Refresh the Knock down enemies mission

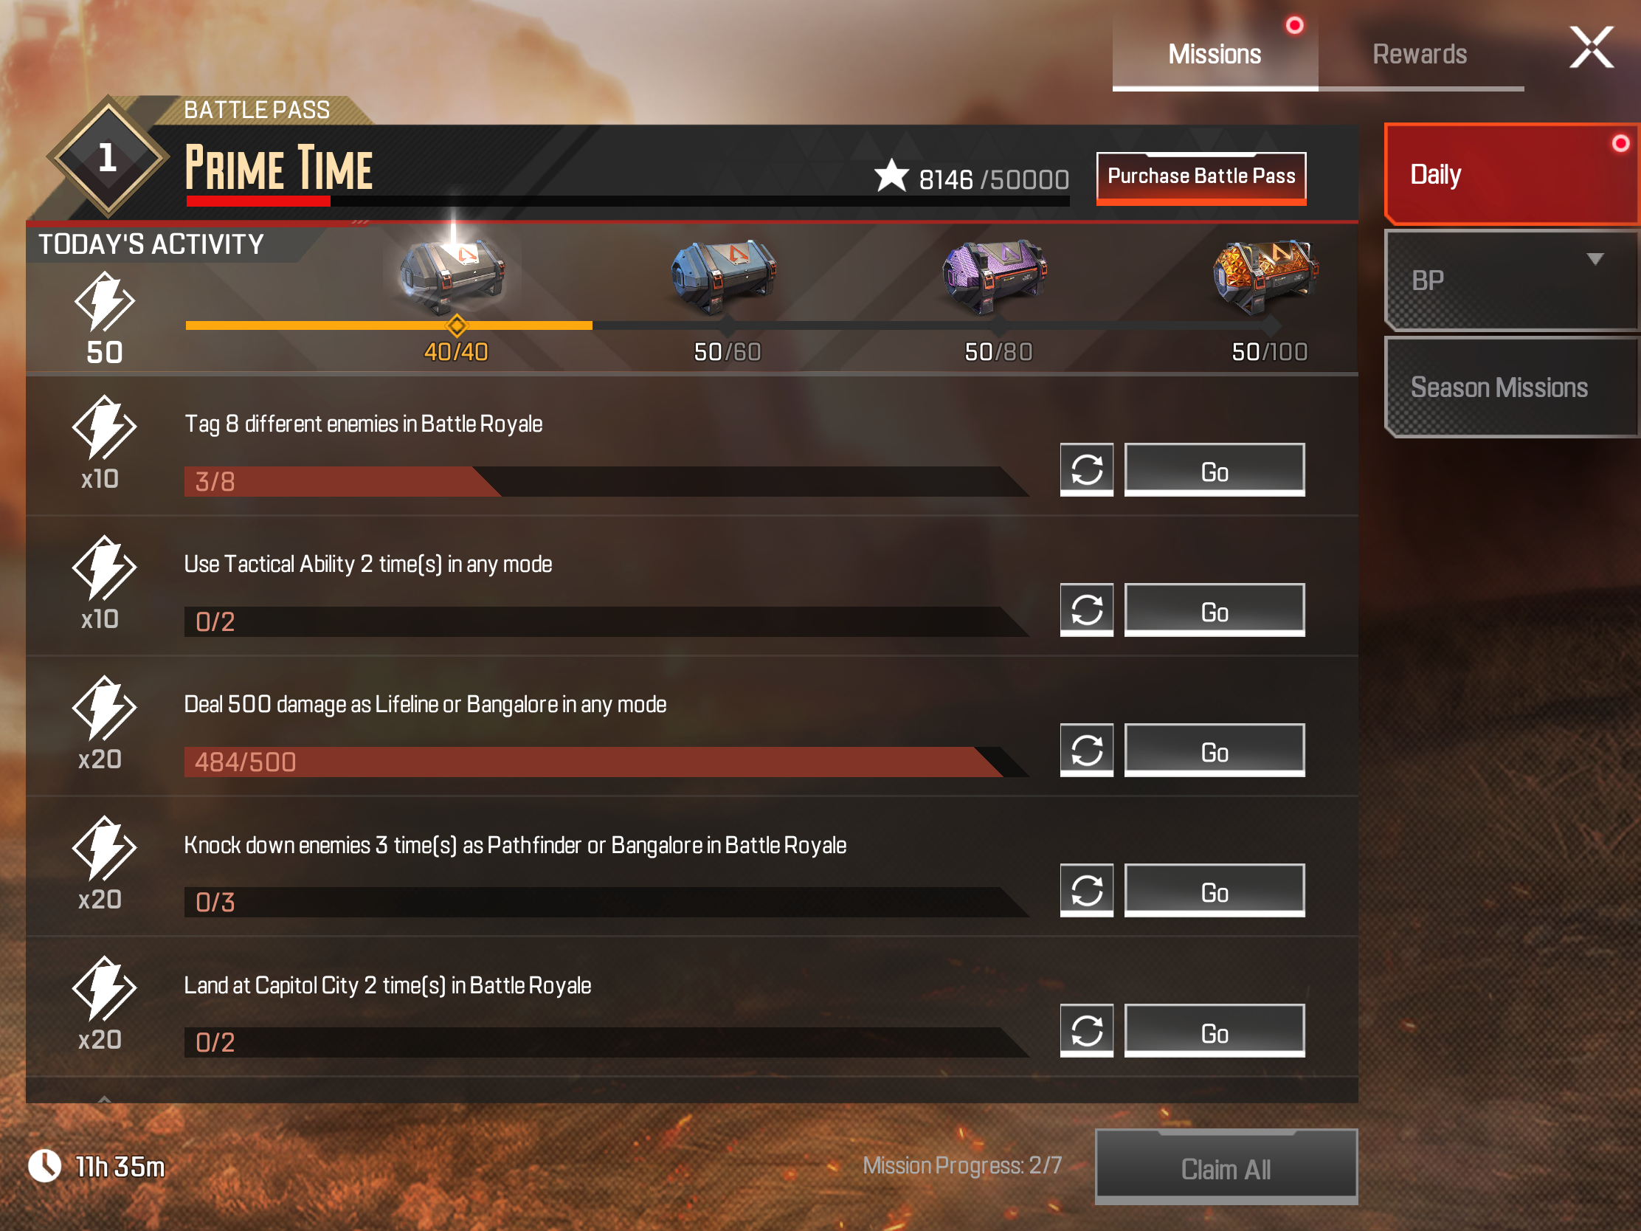coord(1086,891)
